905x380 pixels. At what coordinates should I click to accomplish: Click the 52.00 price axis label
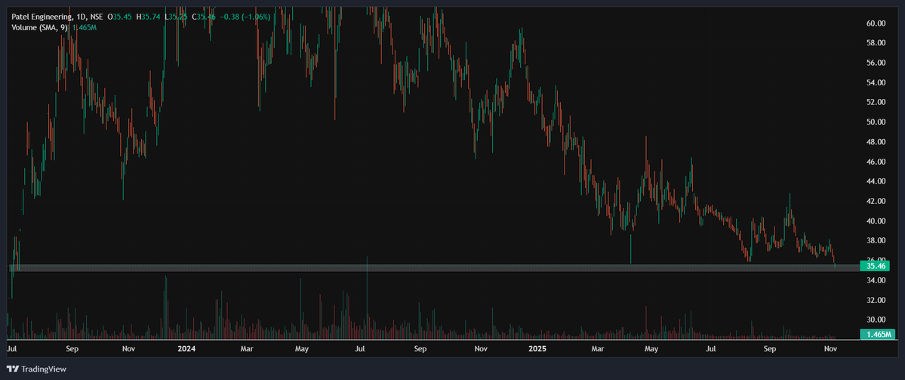coord(876,102)
